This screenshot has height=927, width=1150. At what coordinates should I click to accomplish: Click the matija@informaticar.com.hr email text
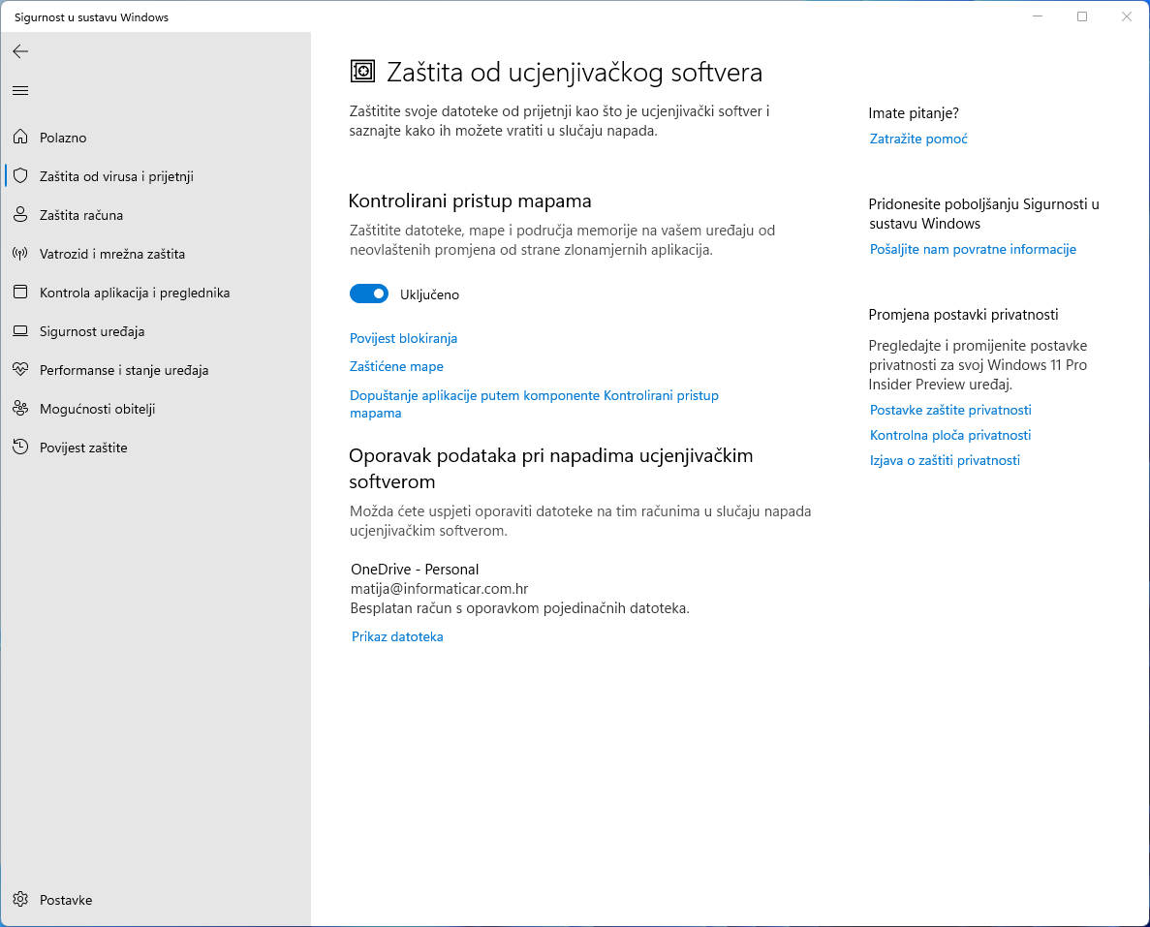(439, 589)
